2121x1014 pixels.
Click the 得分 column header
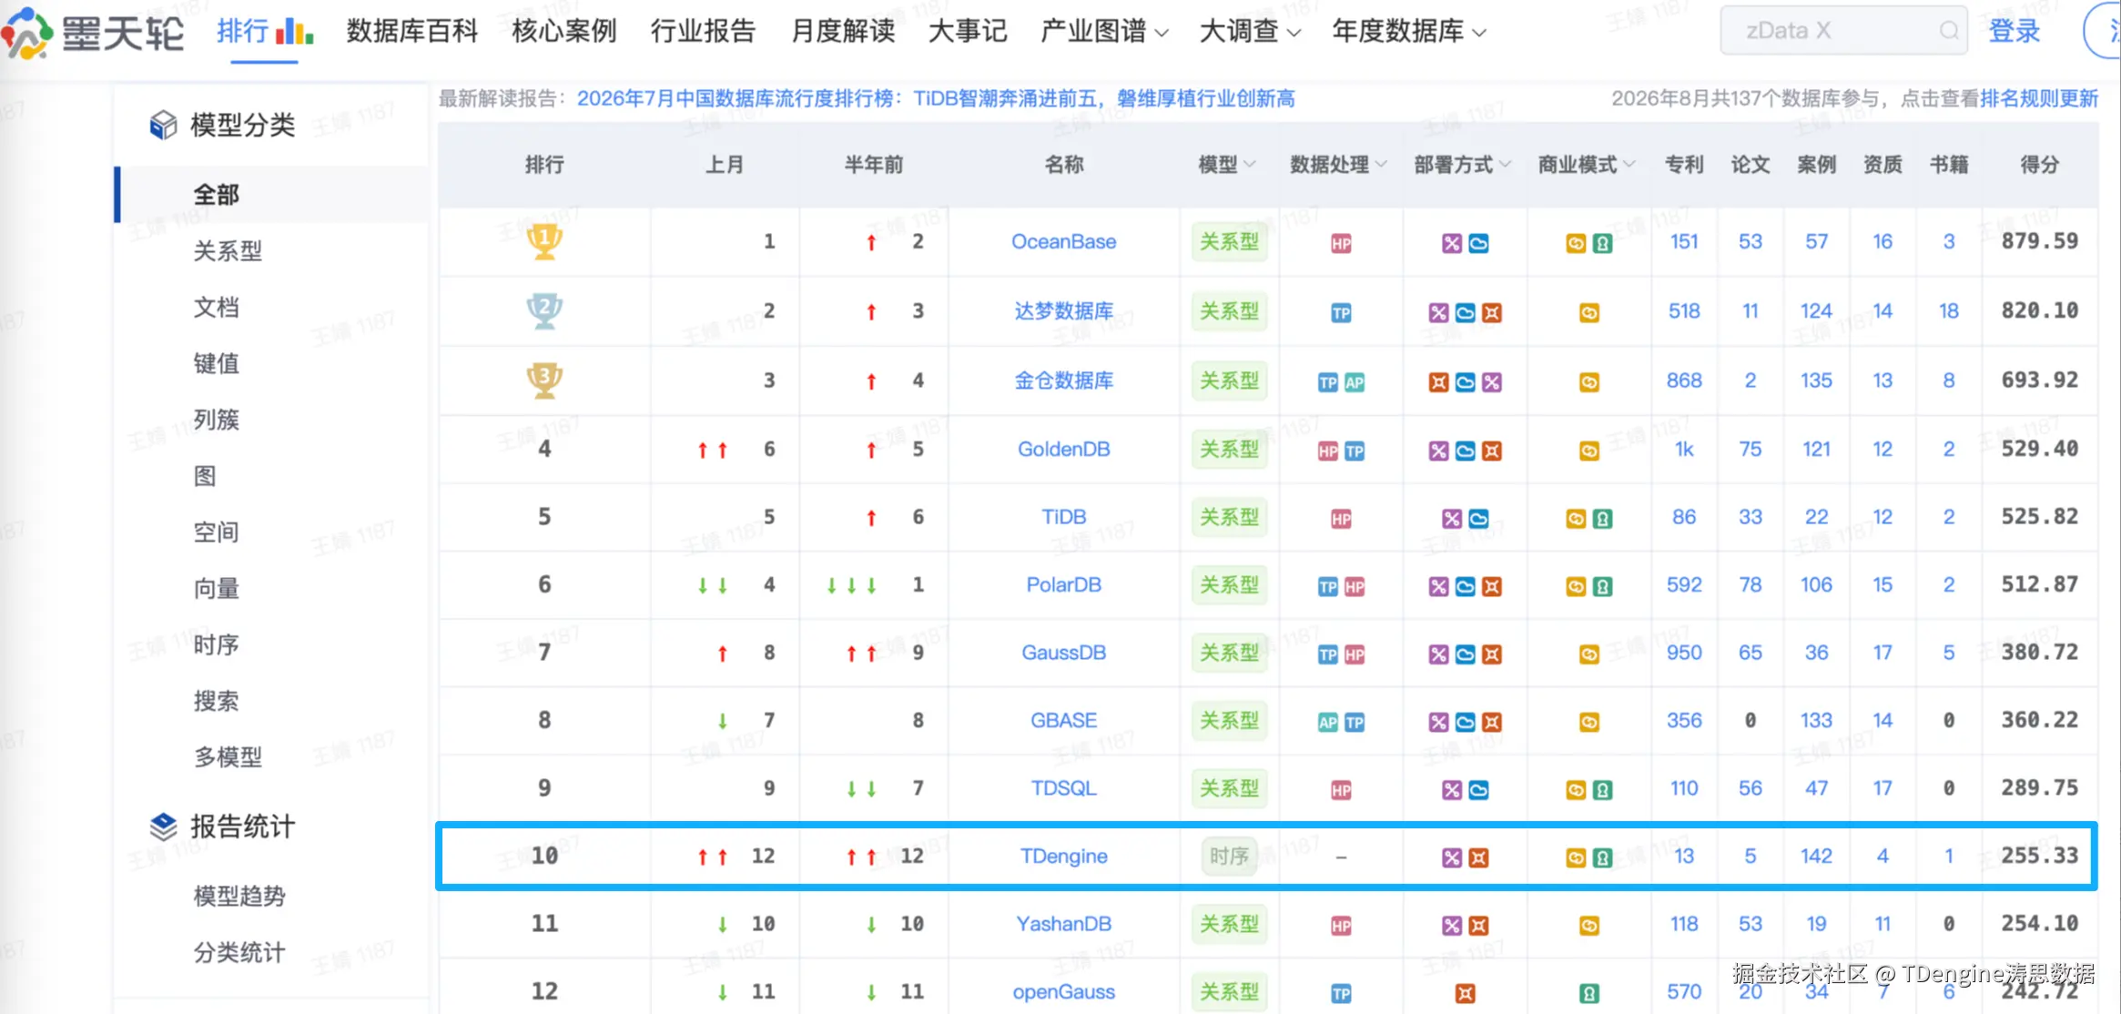click(2039, 165)
